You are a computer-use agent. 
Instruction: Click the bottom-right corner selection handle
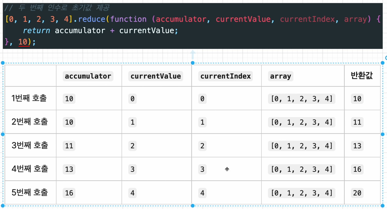point(383,206)
